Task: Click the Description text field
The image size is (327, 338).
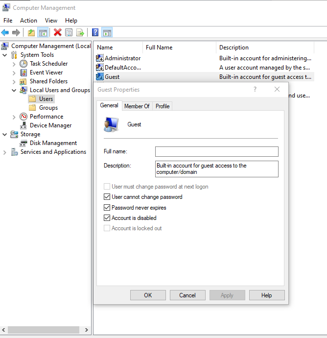Action: click(217, 169)
